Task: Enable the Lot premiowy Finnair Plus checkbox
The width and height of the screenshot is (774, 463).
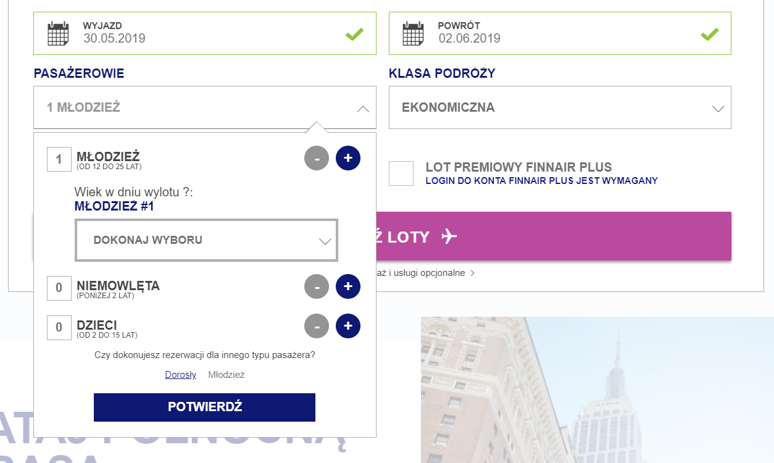Action: [401, 173]
